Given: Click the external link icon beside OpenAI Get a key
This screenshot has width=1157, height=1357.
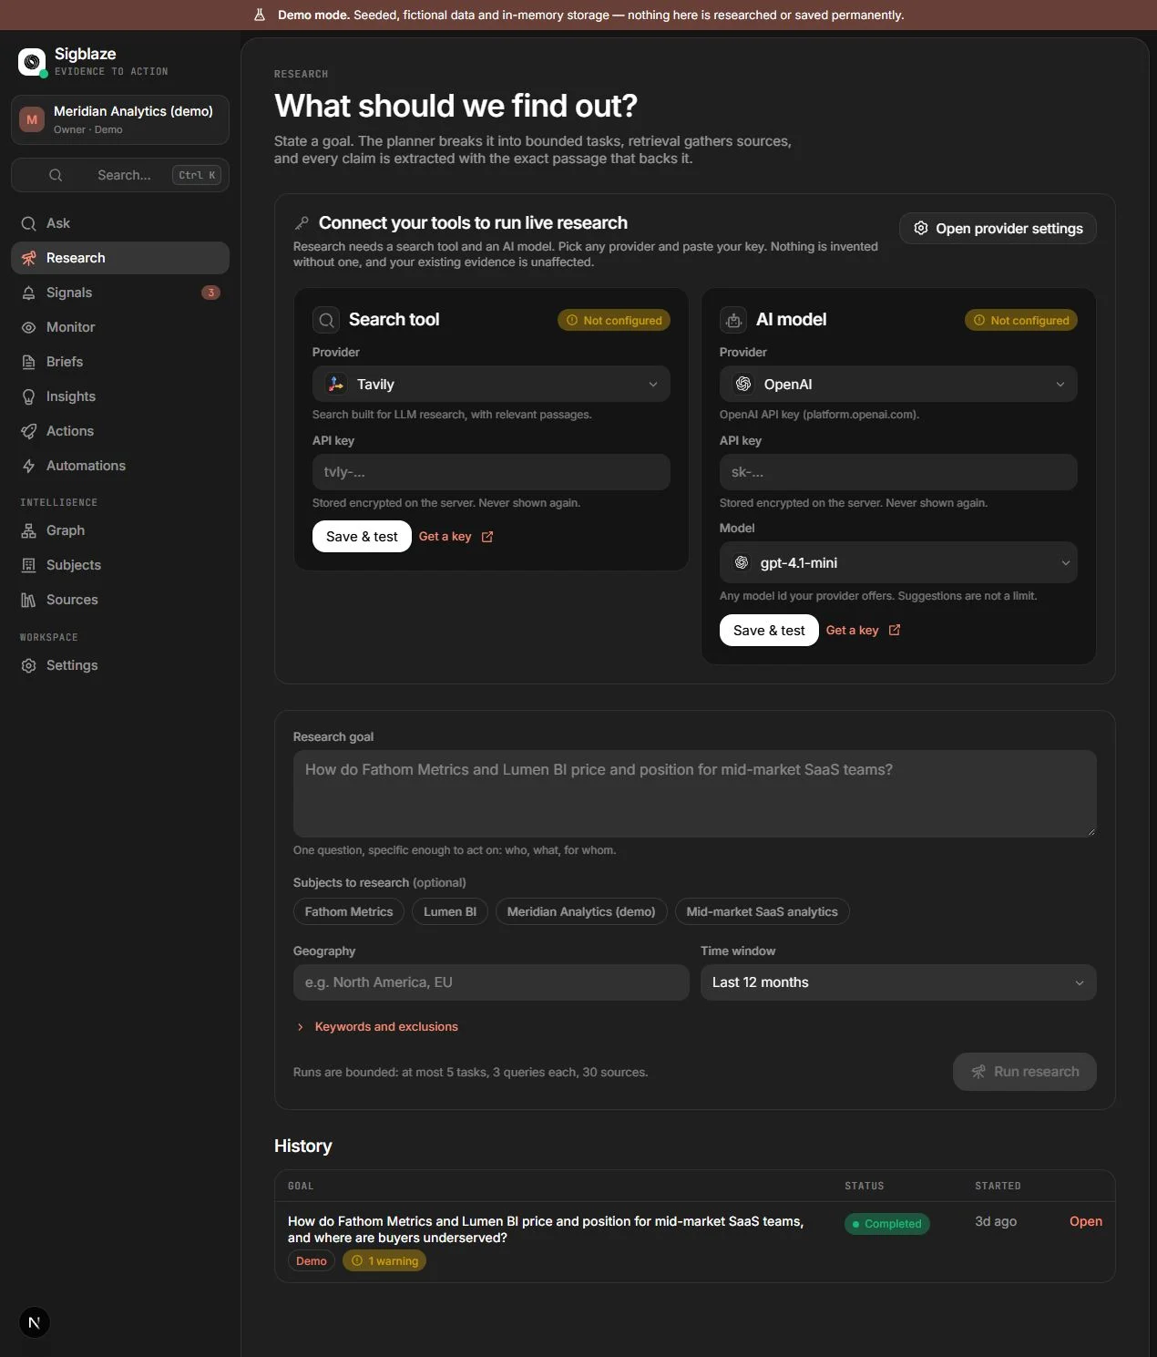Looking at the screenshot, I should point(895,630).
